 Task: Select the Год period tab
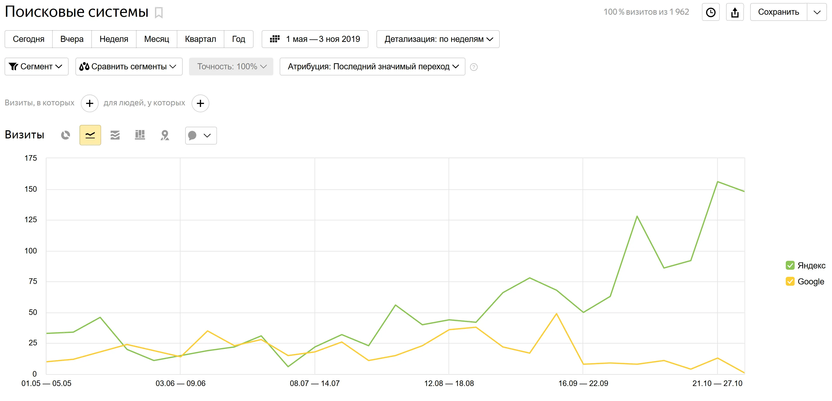coord(238,39)
